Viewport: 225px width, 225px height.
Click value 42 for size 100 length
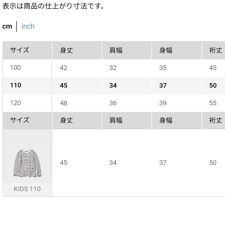point(64,68)
